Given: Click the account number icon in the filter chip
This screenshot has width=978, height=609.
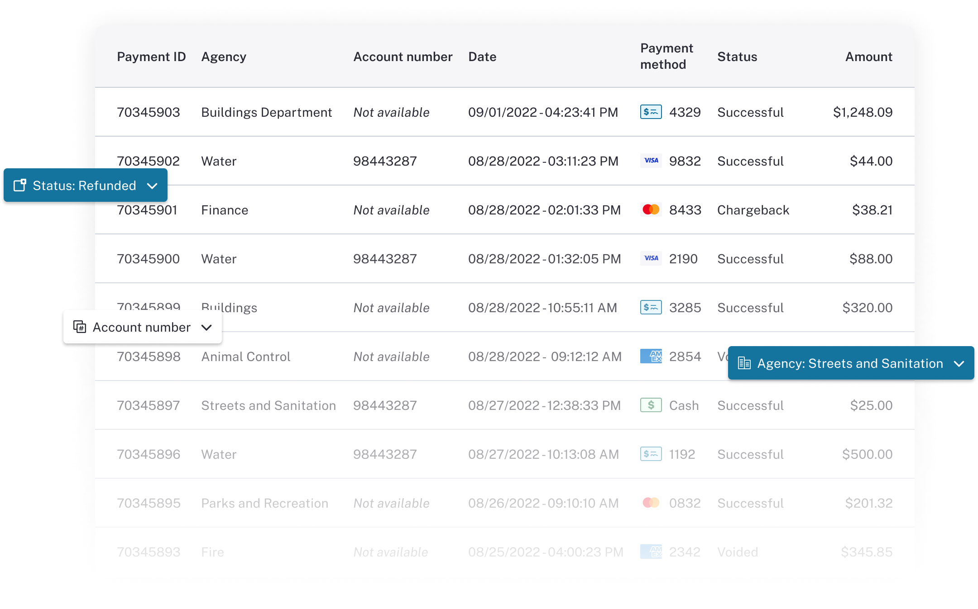Looking at the screenshot, I should coord(80,327).
